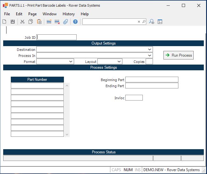Click the Delete row toolbar icon
The image size is (207, 174).
tap(57, 22)
